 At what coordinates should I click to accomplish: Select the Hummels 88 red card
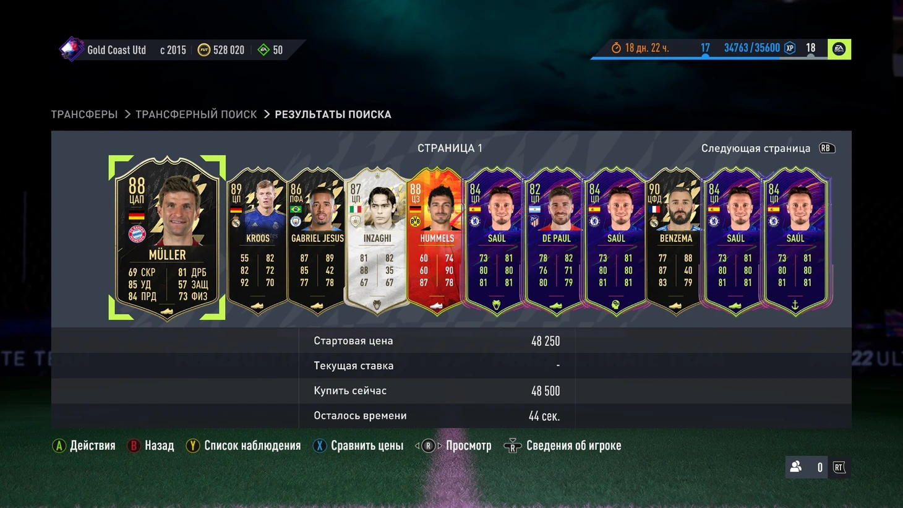coord(437,241)
